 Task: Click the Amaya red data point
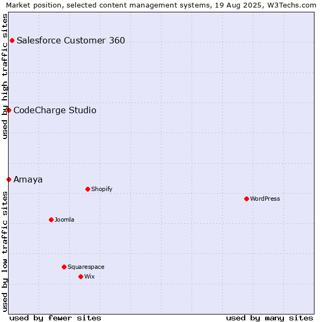click(x=9, y=180)
